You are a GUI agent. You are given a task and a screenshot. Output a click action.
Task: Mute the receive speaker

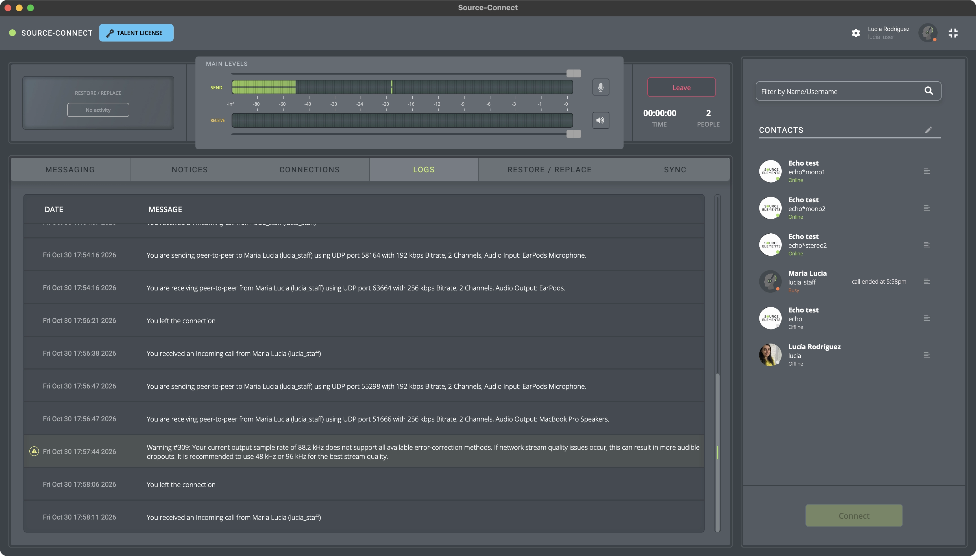click(600, 120)
